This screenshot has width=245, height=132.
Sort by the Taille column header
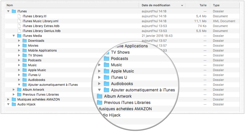click(x=203, y=5)
